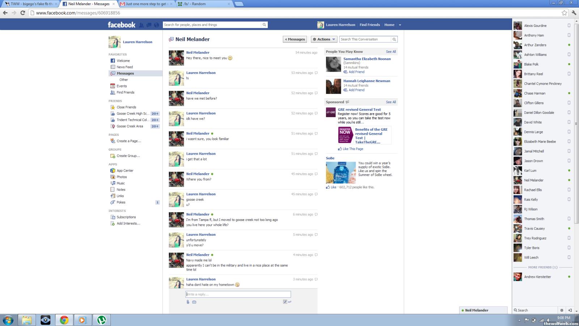Hide the chat sidebar using arrow icon
The width and height of the screenshot is (579, 326).
570,310
